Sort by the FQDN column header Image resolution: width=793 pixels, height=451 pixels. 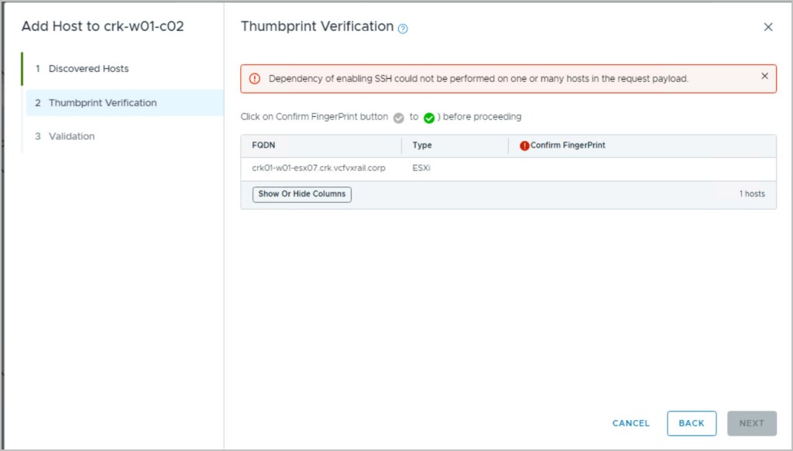tap(263, 145)
